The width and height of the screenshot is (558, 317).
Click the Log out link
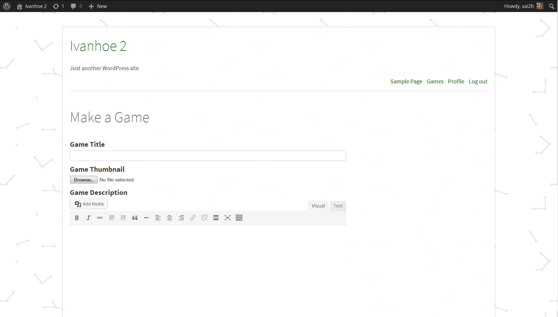478,82
